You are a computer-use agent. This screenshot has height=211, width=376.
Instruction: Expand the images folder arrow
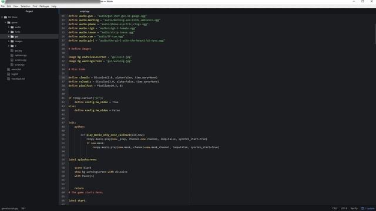click(9, 41)
